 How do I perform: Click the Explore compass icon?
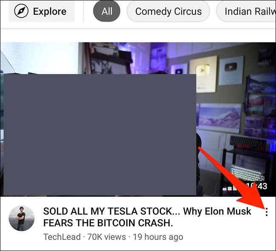click(21, 11)
